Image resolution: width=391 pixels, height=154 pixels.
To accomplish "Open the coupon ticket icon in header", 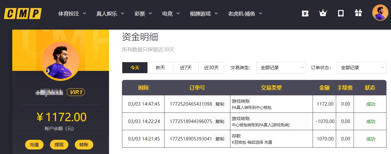I will 305,13.
